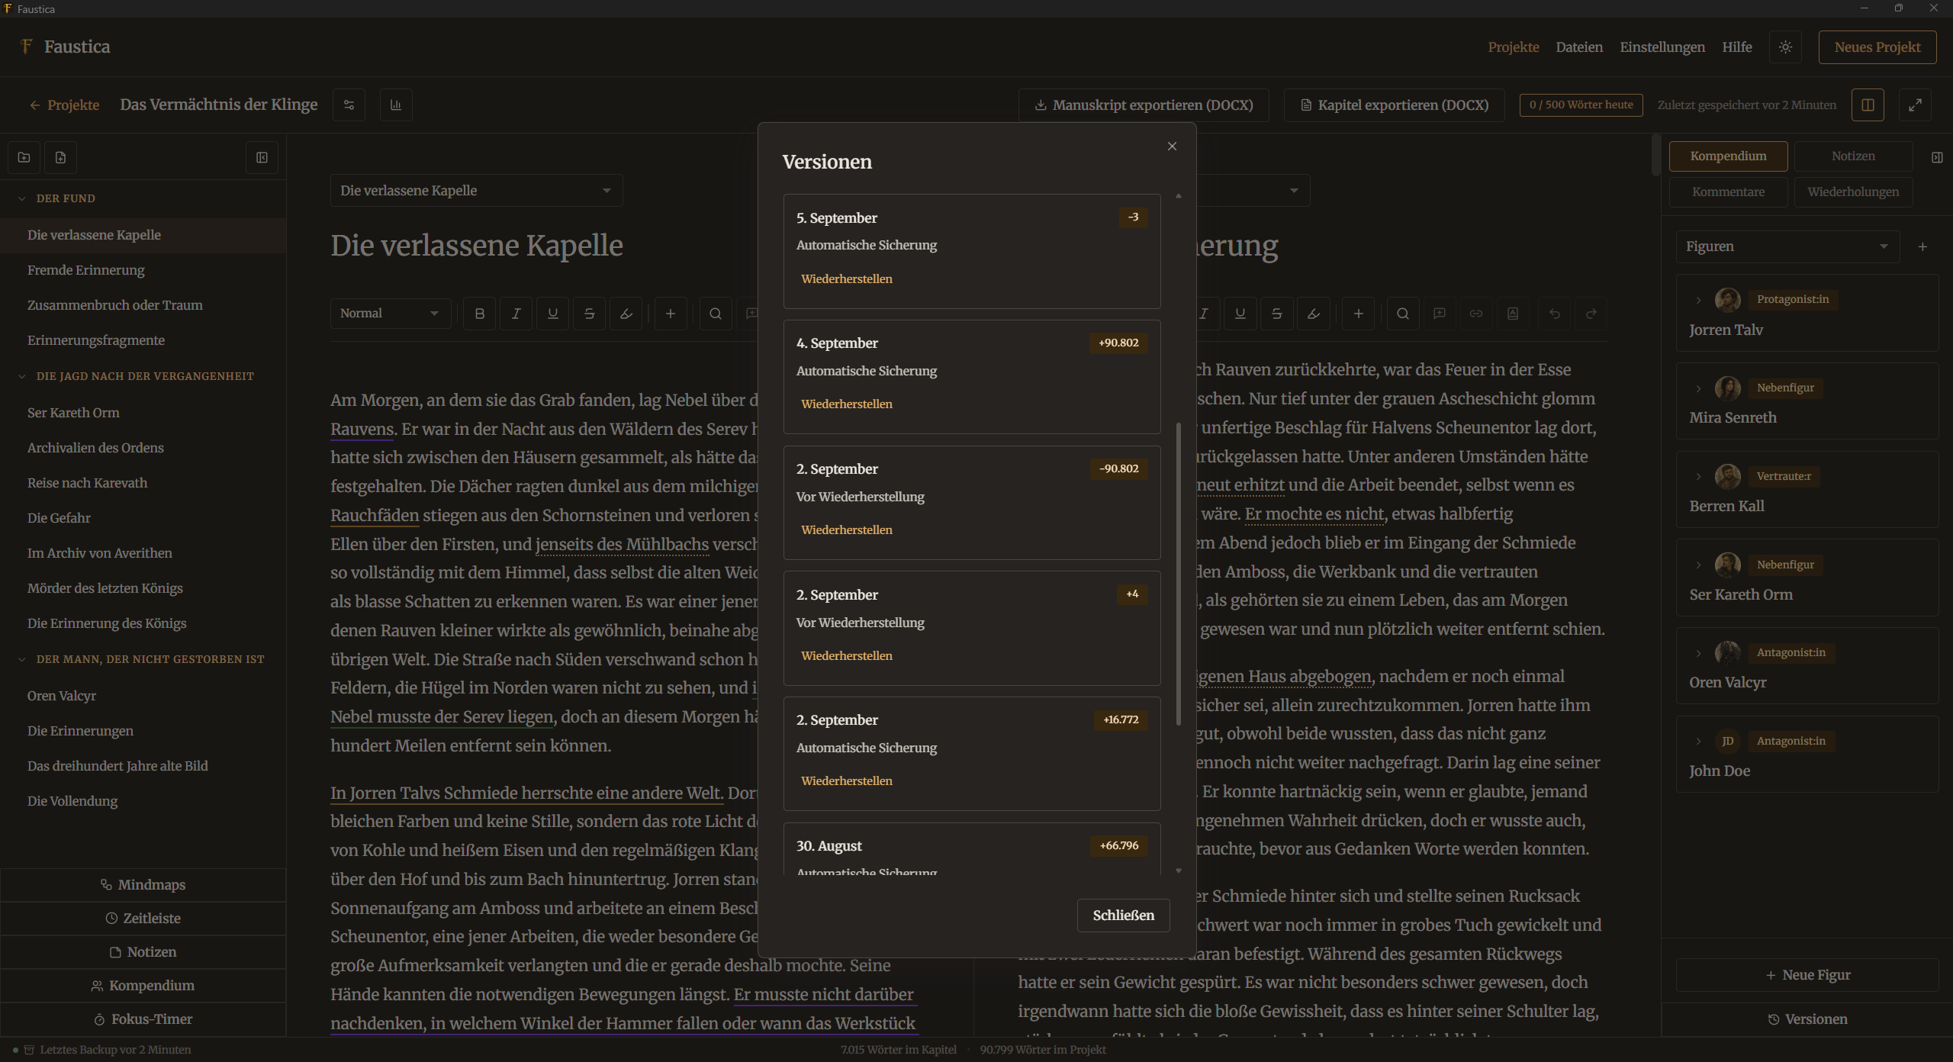Screen dimensions: 1953x1062
Task: Click the search icon in left editor toolbar
Action: tap(715, 314)
